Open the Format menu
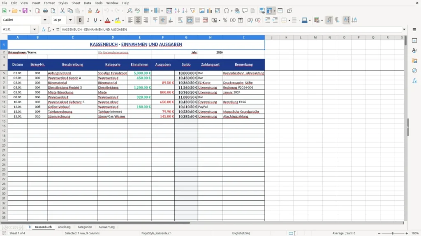 [x=49, y=3]
